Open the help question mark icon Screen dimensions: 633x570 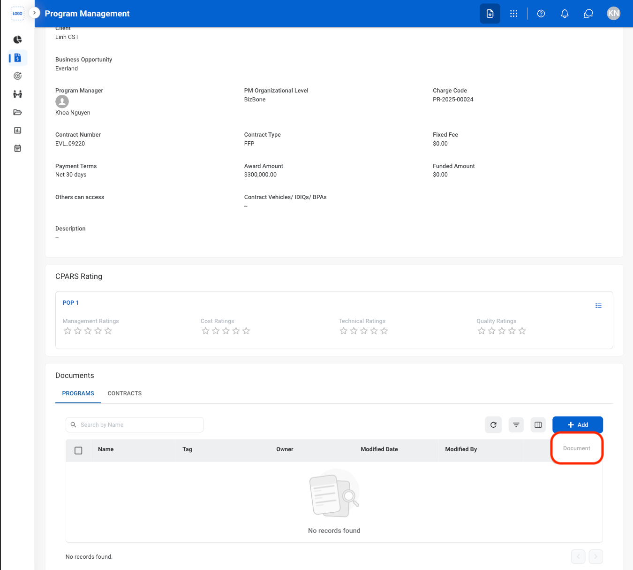541,14
